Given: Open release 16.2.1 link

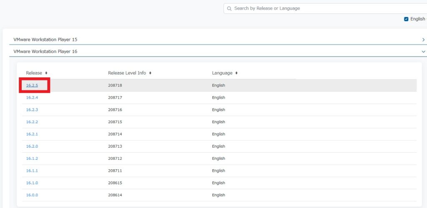Looking at the screenshot, I should [32, 134].
